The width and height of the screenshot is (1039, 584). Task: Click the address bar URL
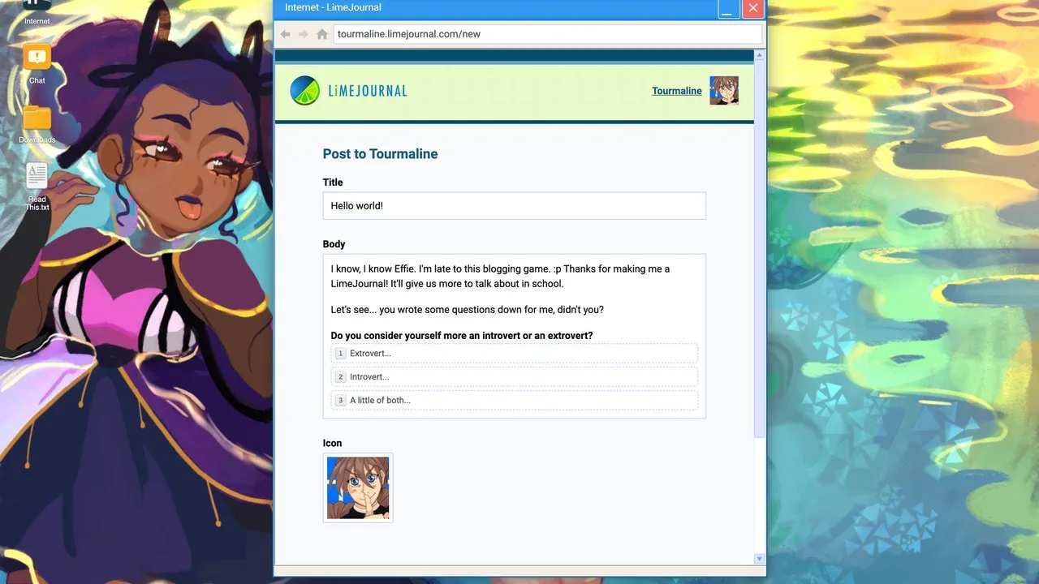[x=546, y=34]
